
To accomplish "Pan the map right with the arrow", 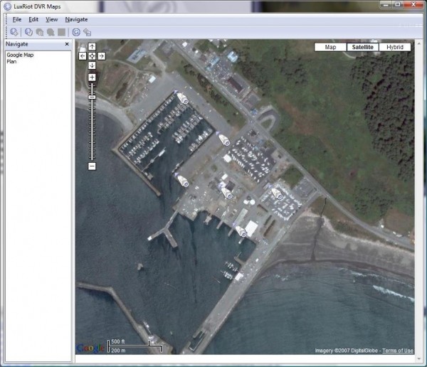I will pos(102,55).
